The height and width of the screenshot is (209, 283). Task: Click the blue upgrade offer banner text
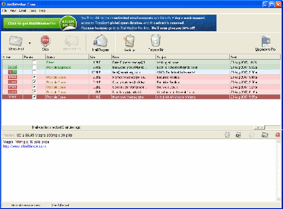click(x=143, y=23)
